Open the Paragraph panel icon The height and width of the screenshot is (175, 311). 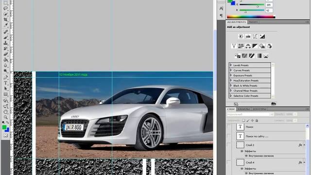pyautogui.click(x=221, y=16)
